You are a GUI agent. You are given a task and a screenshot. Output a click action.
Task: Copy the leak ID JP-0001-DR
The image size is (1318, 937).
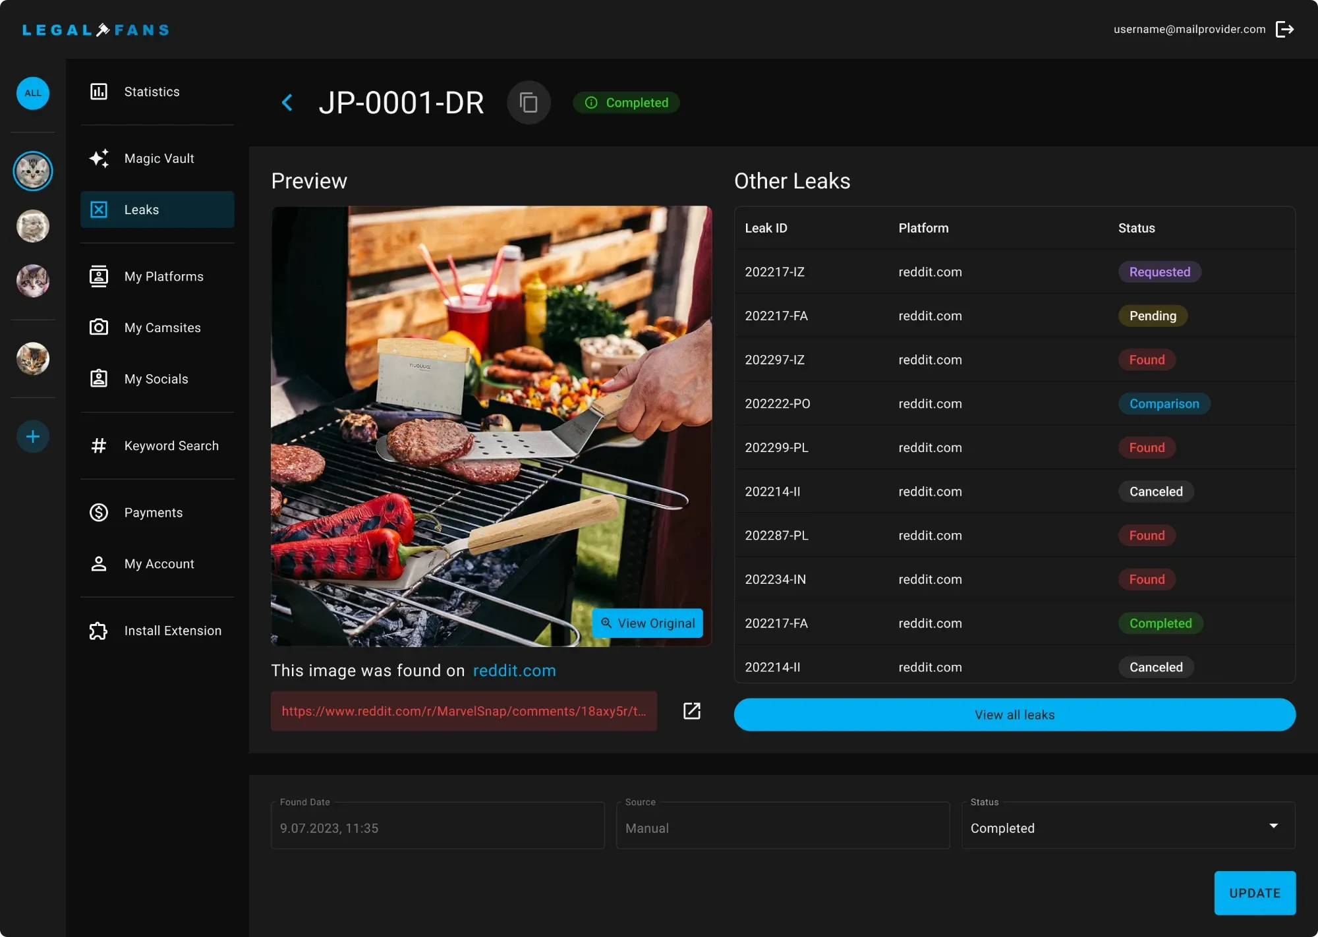pos(529,103)
